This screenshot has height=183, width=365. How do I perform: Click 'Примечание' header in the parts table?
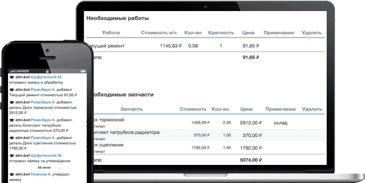click(x=280, y=109)
